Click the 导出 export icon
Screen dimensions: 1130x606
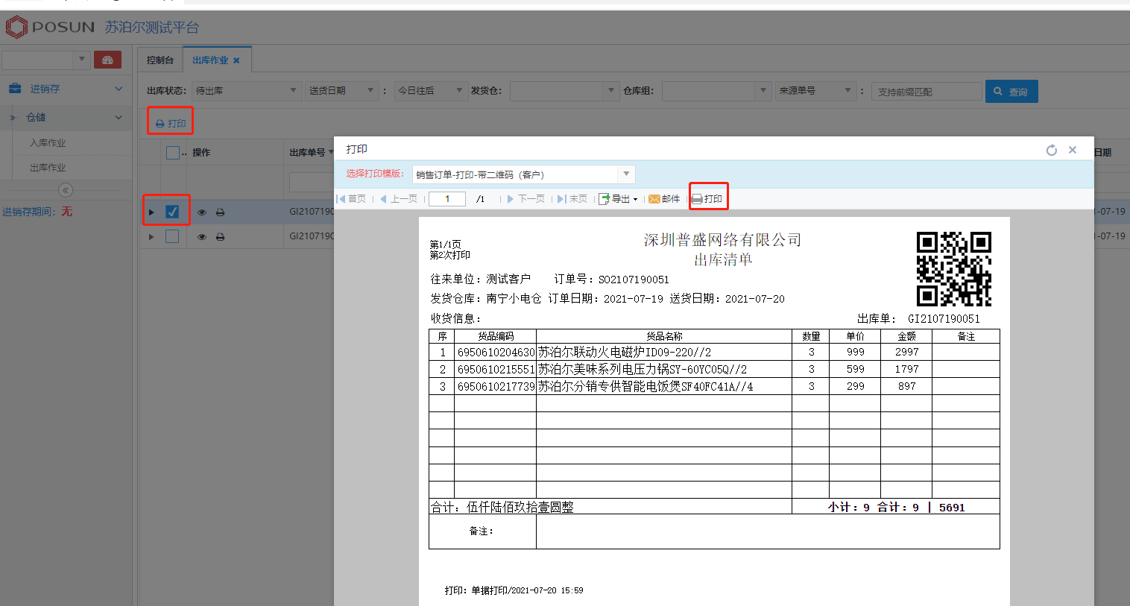[605, 199]
